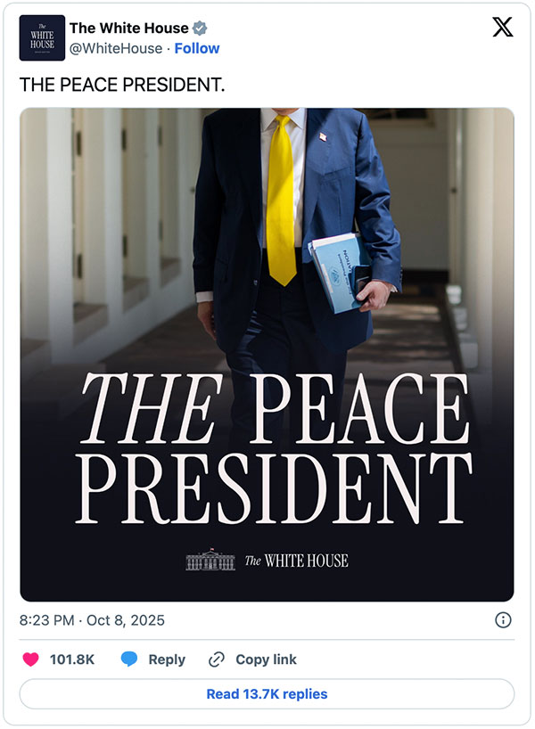The image size is (535, 729).
Task: Follow the White House account
Action: point(197,48)
